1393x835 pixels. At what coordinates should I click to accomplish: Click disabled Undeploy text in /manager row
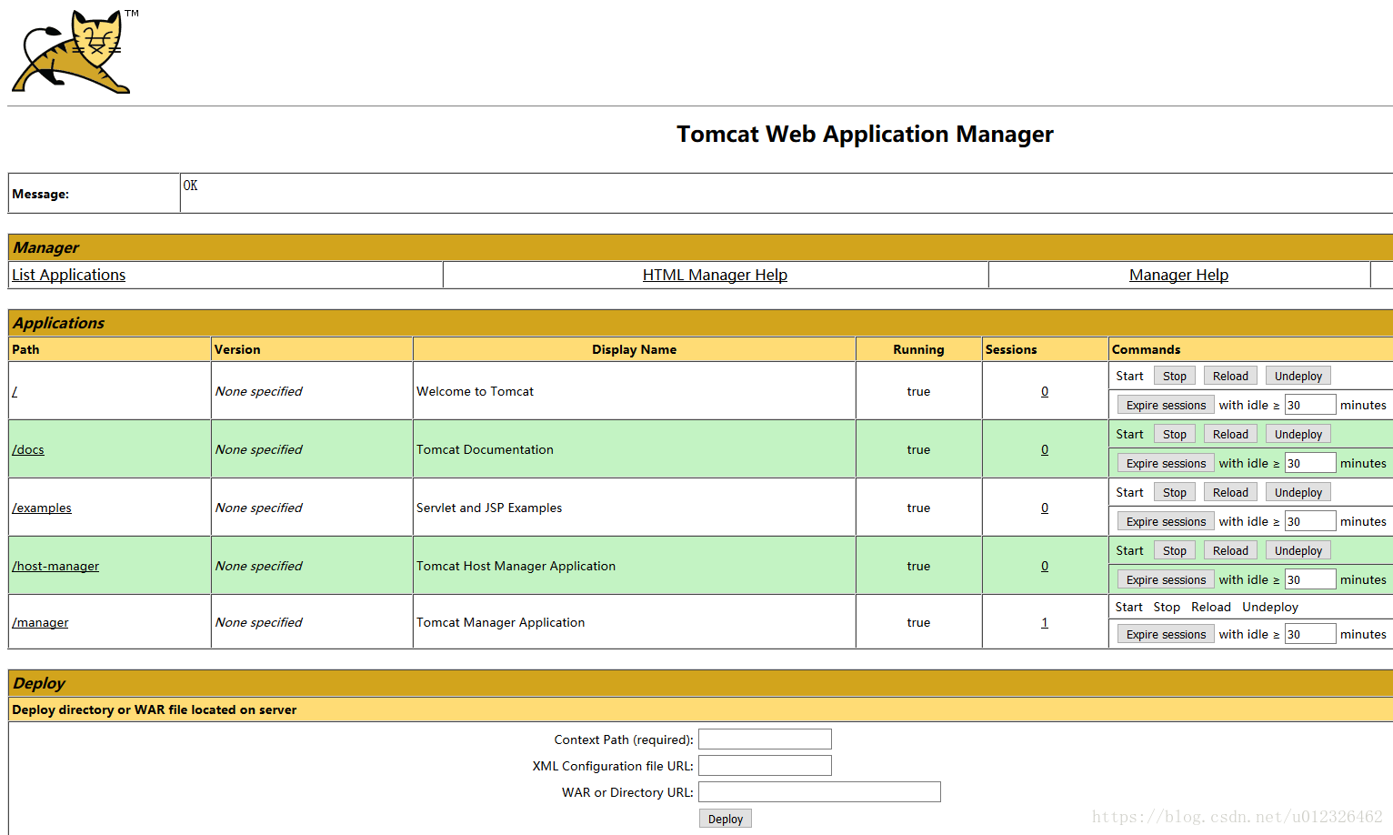(1270, 607)
